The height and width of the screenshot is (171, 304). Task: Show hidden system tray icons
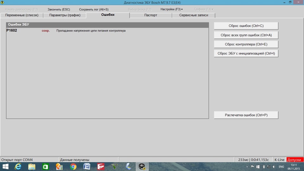(x=247, y=167)
